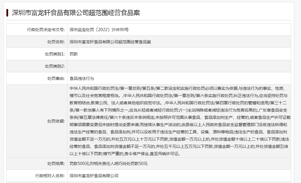Select the label 行政处罚决定书文号
Screen dimensions: 301x183
[x=46, y=30]
